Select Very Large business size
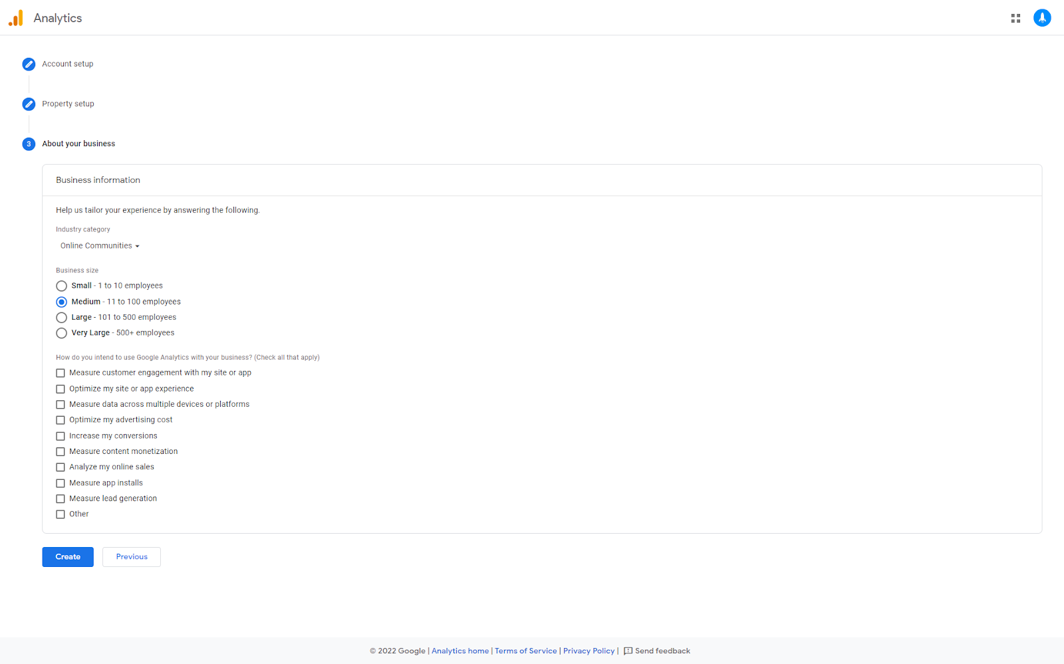This screenshot has height=664, width=1064. click(61, 333)
